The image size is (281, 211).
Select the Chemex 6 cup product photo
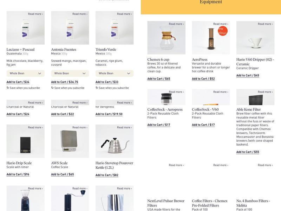click(166, 38)
